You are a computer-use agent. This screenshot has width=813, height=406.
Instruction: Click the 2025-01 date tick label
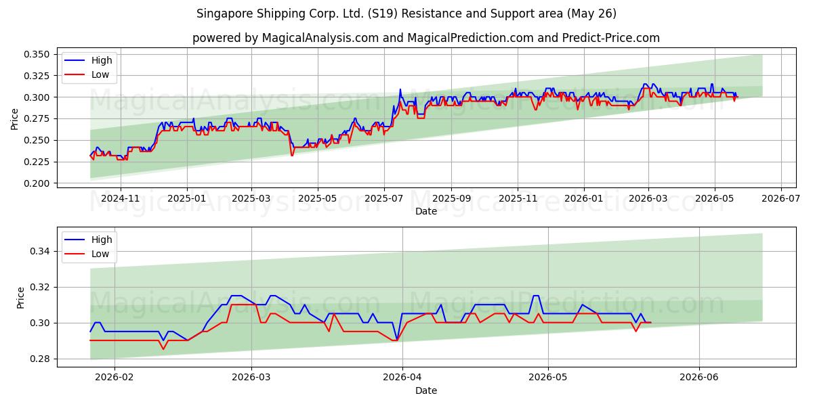[x=186, y=198]
